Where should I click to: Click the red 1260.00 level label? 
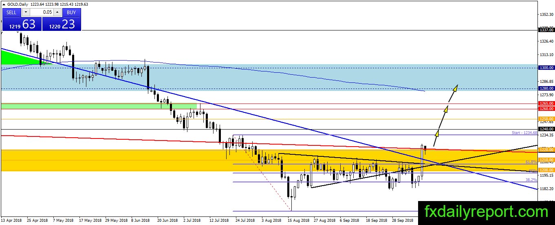point(546,109)
